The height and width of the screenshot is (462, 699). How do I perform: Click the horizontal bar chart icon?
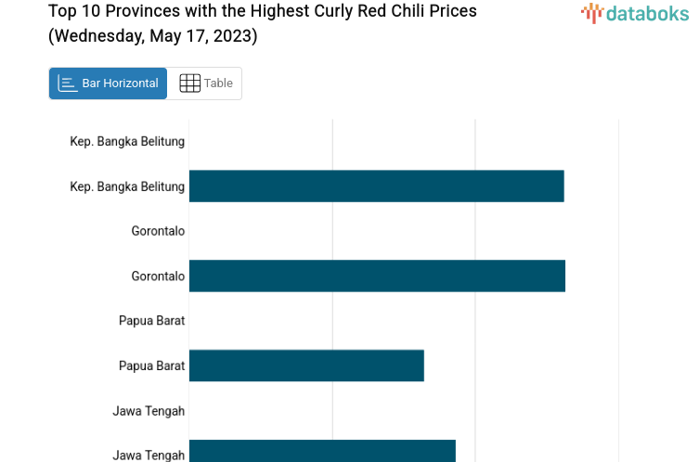tap(68, 83)
